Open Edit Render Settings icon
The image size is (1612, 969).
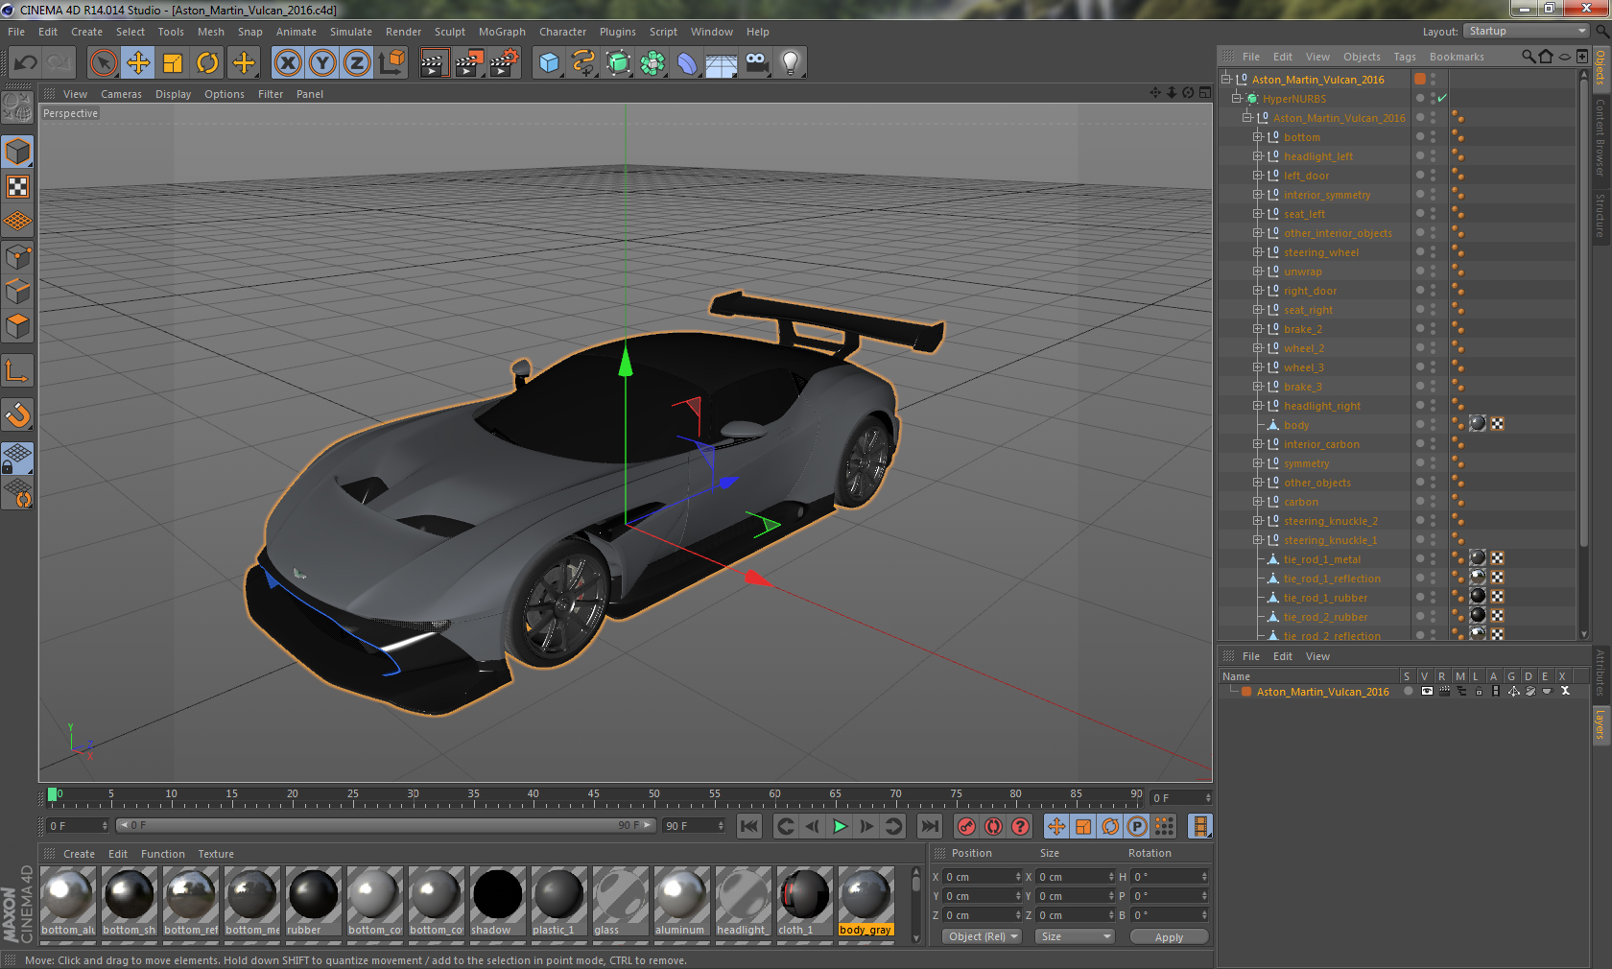coord(504,63)
